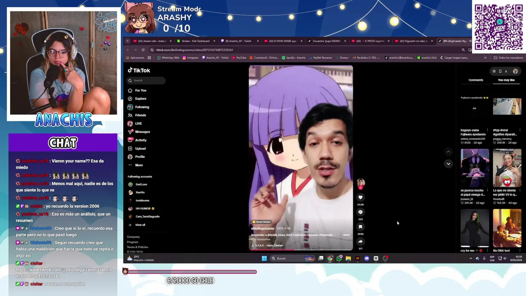
Task: Open Windows Start menu
Action: click(x=264, y=258)
